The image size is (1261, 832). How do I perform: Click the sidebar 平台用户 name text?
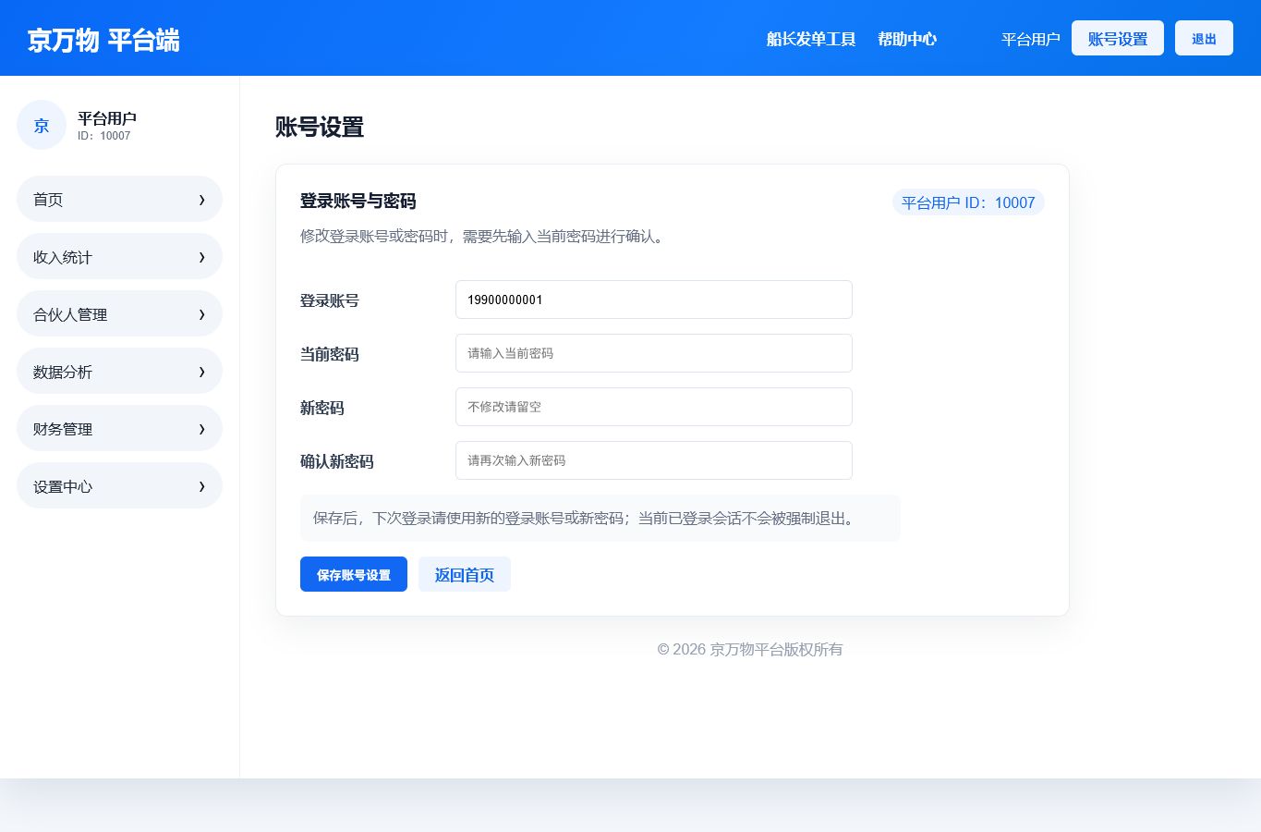point(107,118)
